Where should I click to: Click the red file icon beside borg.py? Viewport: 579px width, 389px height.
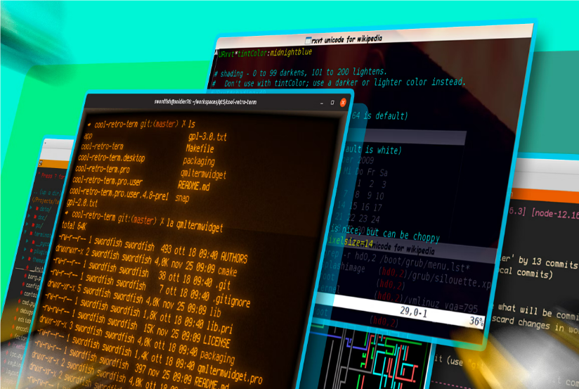point(25,276)
